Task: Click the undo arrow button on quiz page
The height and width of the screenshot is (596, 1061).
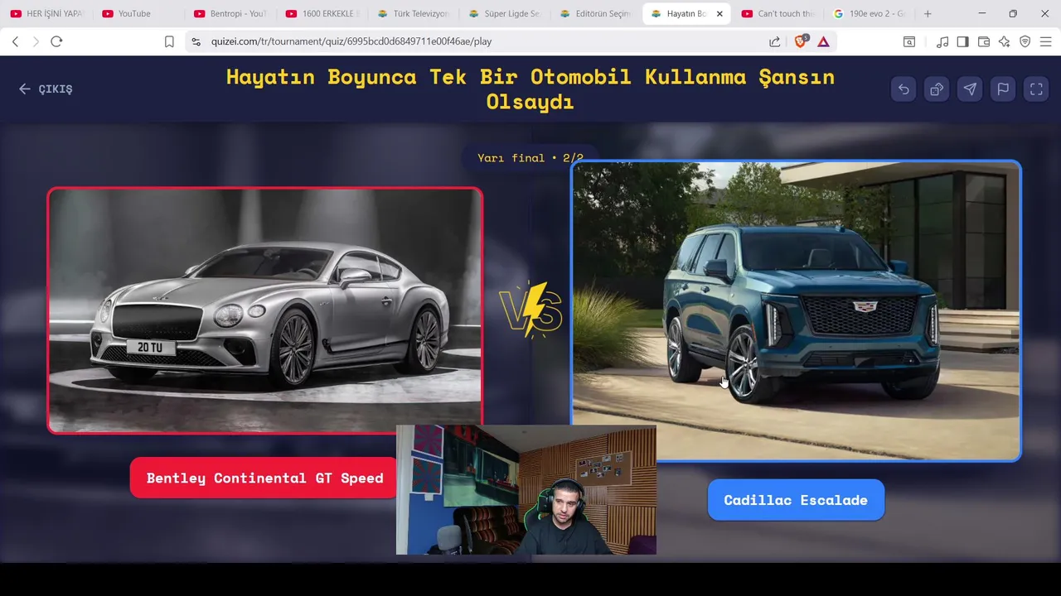Action: tap(904, 89)
